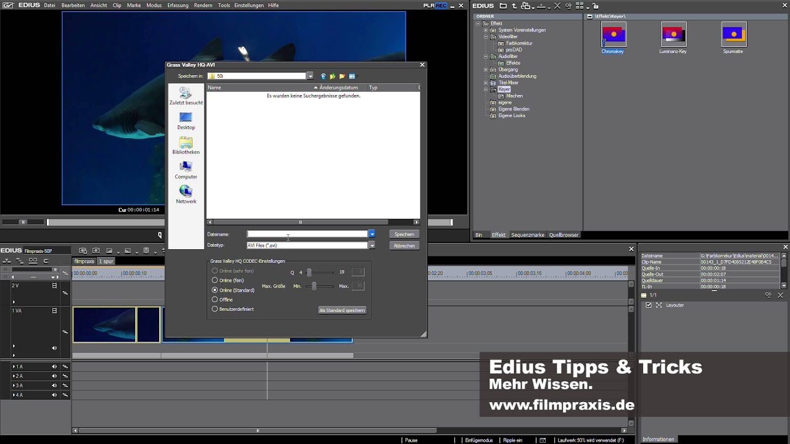Screen dimensions: 790x444
Task: Mute audio speaker on track 4 A
Action: 54,395
